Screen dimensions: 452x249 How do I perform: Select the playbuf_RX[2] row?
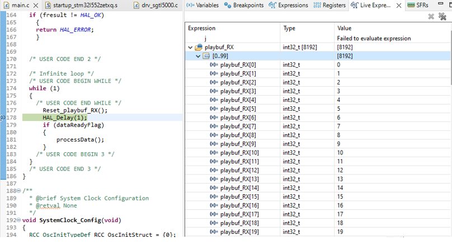pyautogui.click(x=317, y=82)
